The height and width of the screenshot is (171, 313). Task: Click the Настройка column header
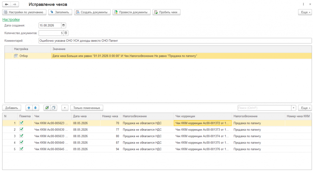coord(31,49)
